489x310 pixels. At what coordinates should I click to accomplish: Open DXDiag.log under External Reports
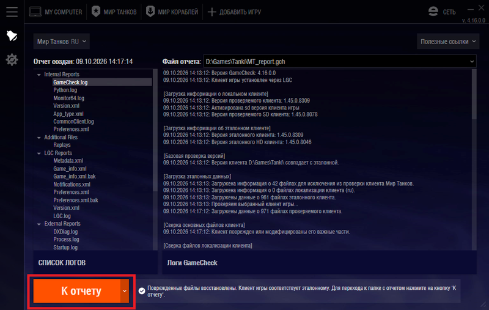tap(65, 232)
